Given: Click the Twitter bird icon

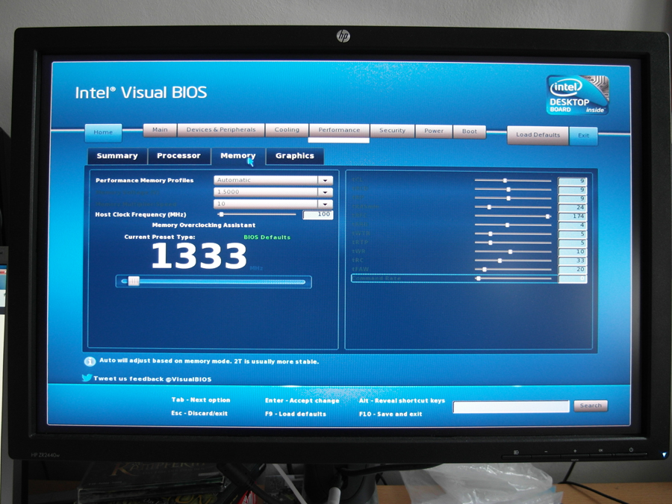Looking at the screenshot, I should click(x=87, y=378).
